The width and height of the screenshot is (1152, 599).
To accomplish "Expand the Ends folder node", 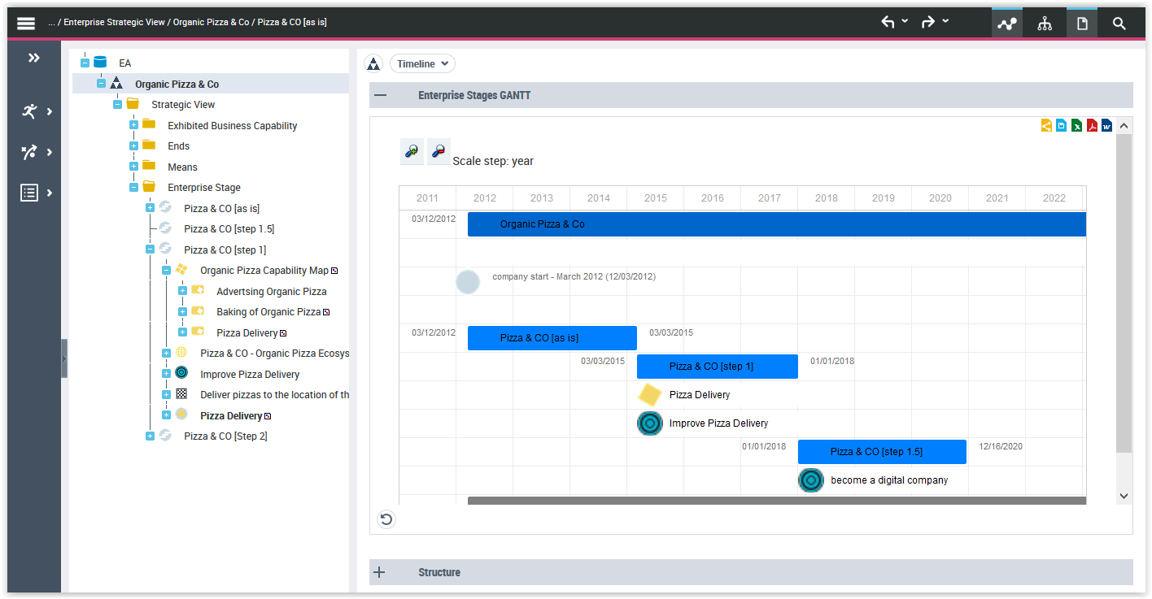I will pos(133,146).
